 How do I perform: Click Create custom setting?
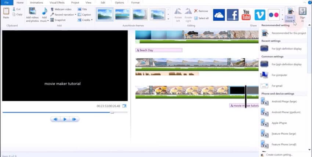point(277,154)
